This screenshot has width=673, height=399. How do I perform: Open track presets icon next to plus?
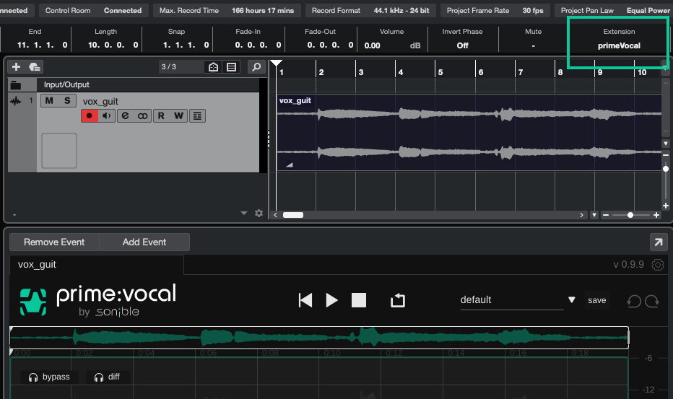pyautogui.click(x=35, y=67)
